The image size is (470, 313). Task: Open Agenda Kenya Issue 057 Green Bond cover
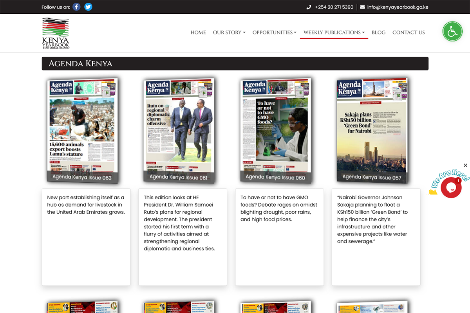click(372, 129)
